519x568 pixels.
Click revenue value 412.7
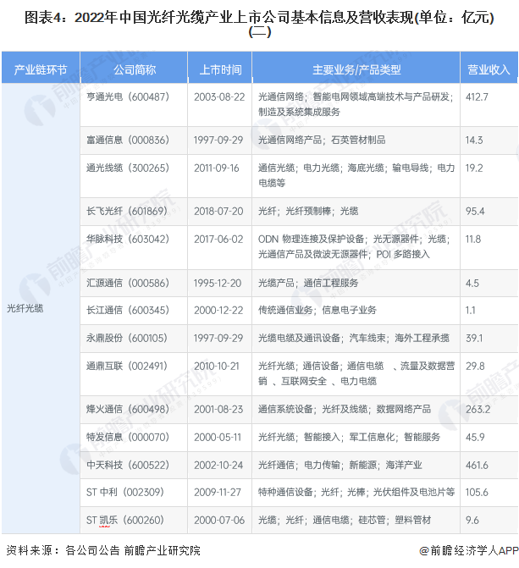coord(477,97)
